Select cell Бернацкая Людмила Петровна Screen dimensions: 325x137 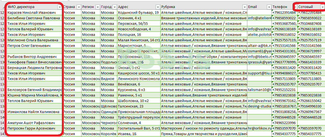pos(35,68)
